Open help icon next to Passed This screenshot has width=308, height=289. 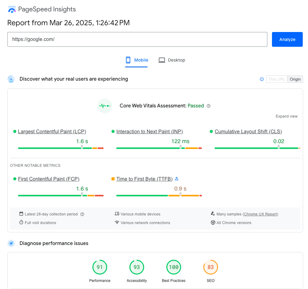(209, 106)
